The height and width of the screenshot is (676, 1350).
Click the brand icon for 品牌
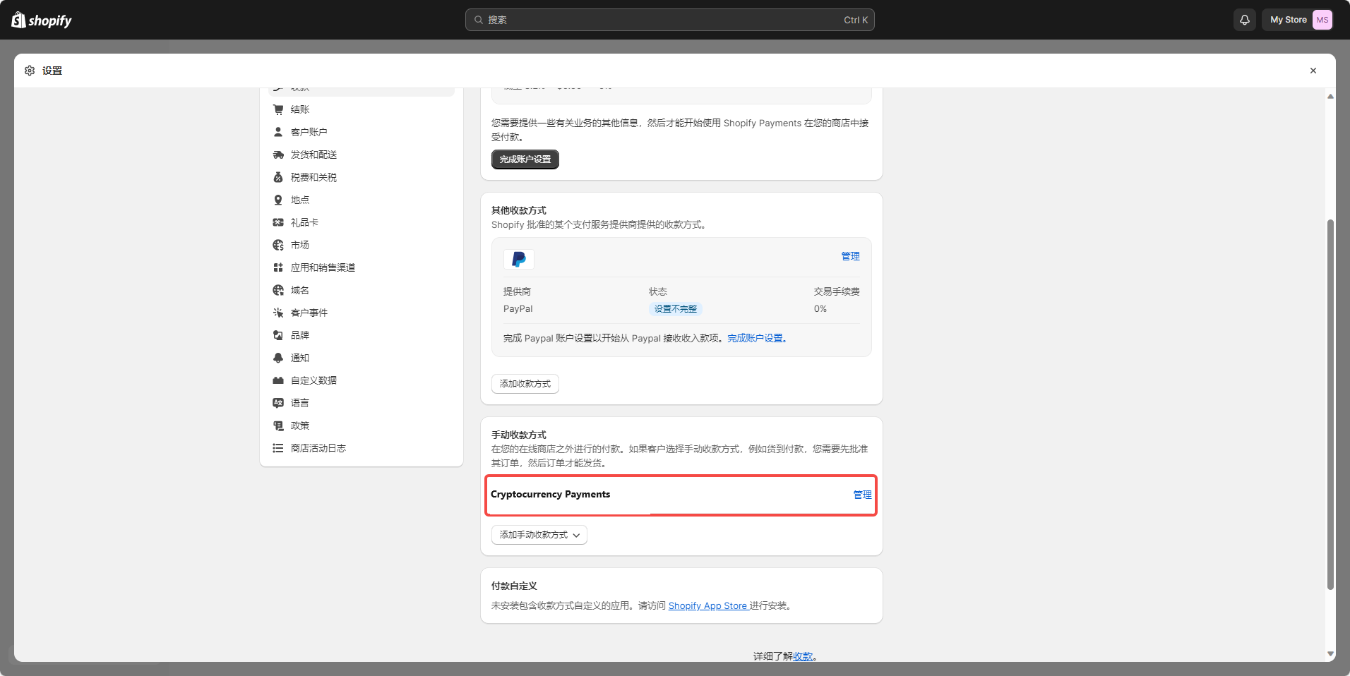[278, 335]
